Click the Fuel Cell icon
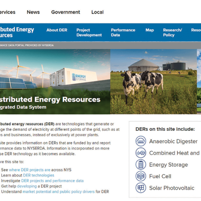Viewport: 201px width, 201px height. point(141,176)
